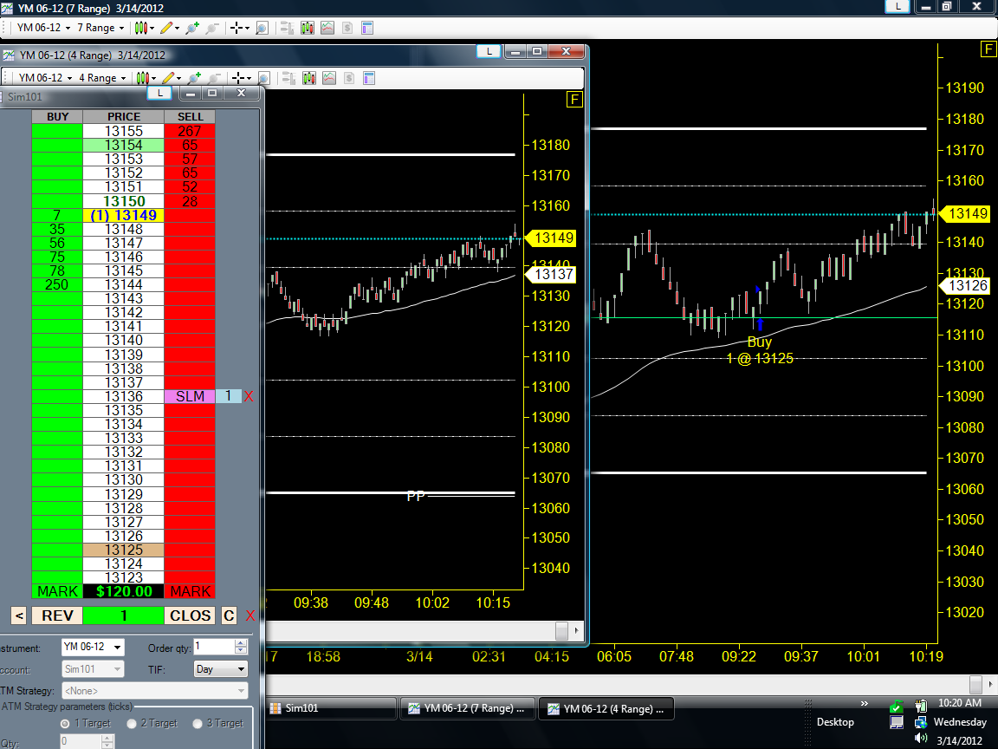Select the 3 Target radio button
Viewport: 998px width, 749px height.
click(x=198, y=724)
